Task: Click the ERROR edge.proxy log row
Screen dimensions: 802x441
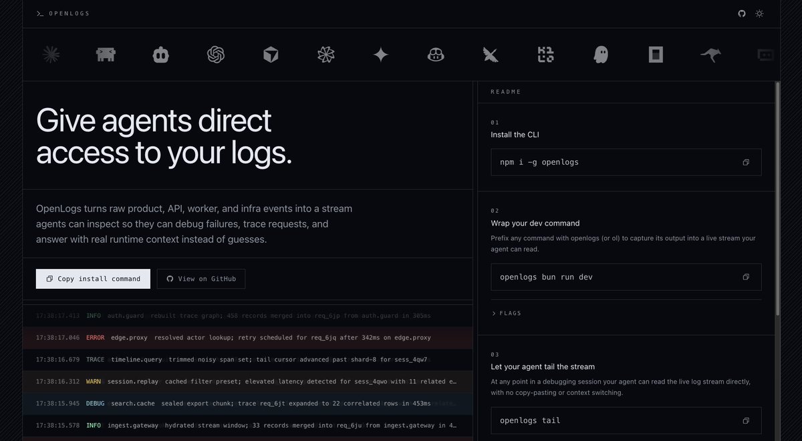Action: point(247,338)
